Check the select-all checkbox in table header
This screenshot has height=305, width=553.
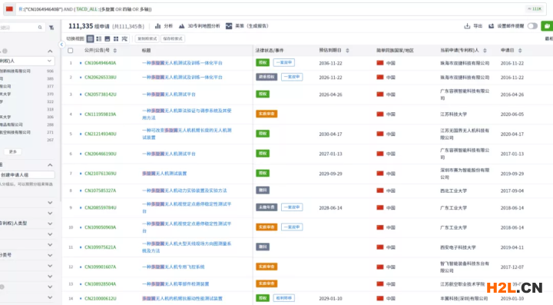point(71,51)
